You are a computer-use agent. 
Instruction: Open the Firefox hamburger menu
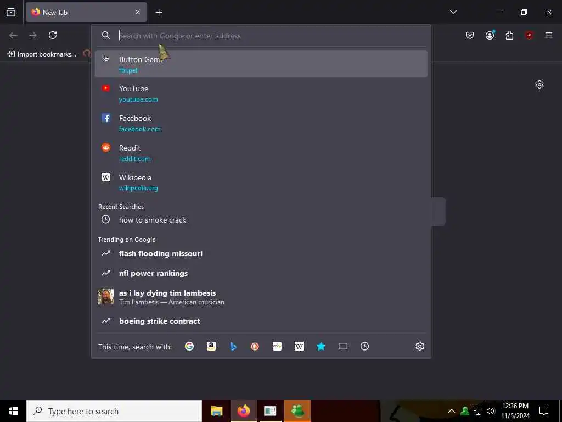(x=548, y=35)
